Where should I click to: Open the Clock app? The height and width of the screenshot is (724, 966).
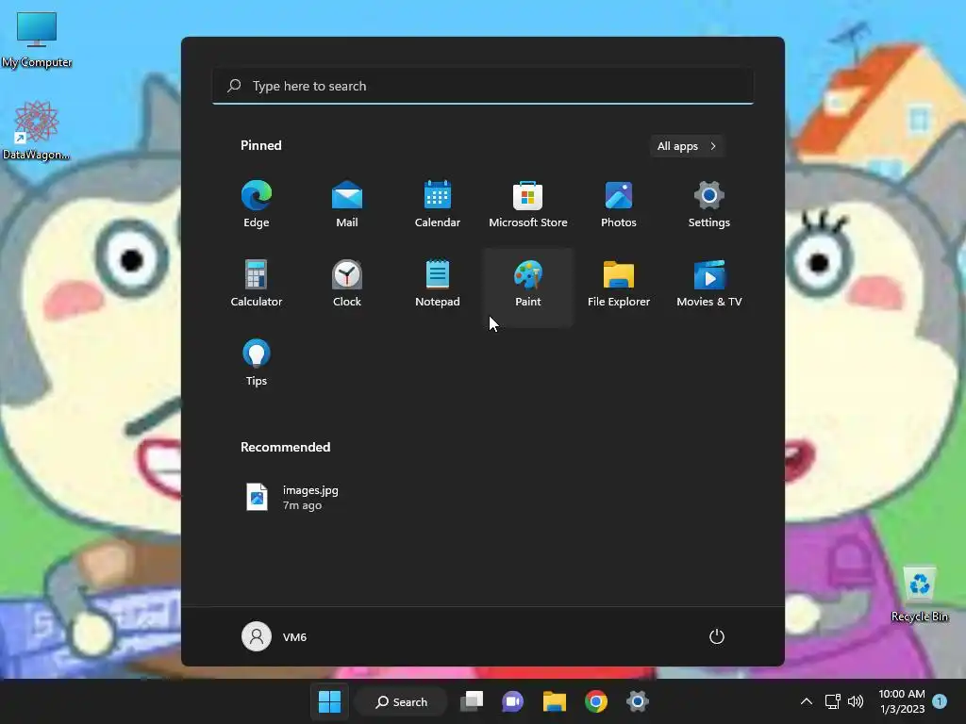pyautogui.click(x=347, y=284)
